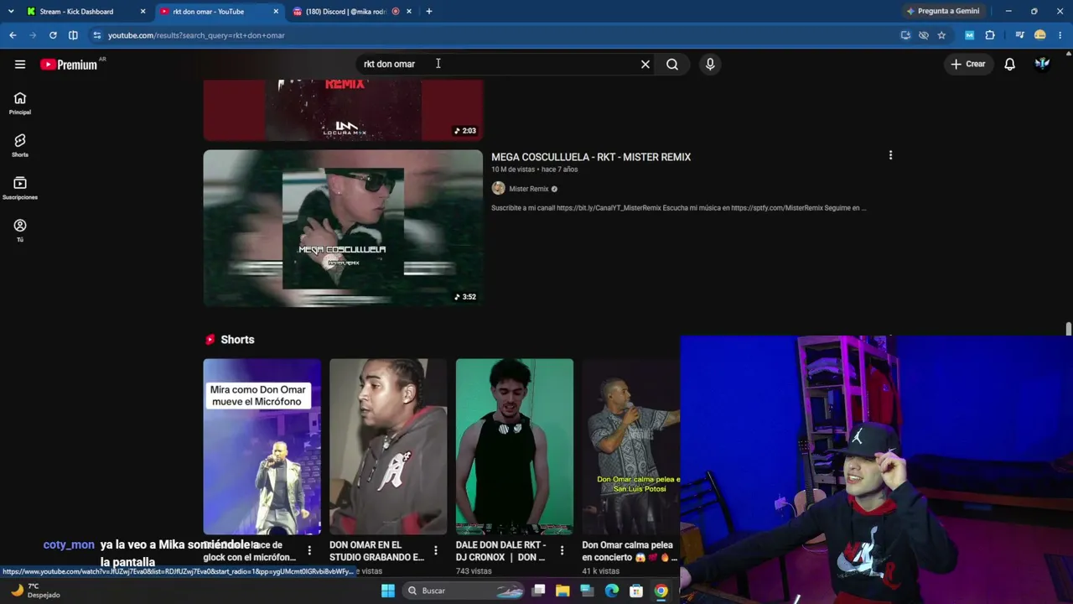Click the page vertical scrollbar thumb
This screenshot has width=1073, height=604.
click(1068, 329)
